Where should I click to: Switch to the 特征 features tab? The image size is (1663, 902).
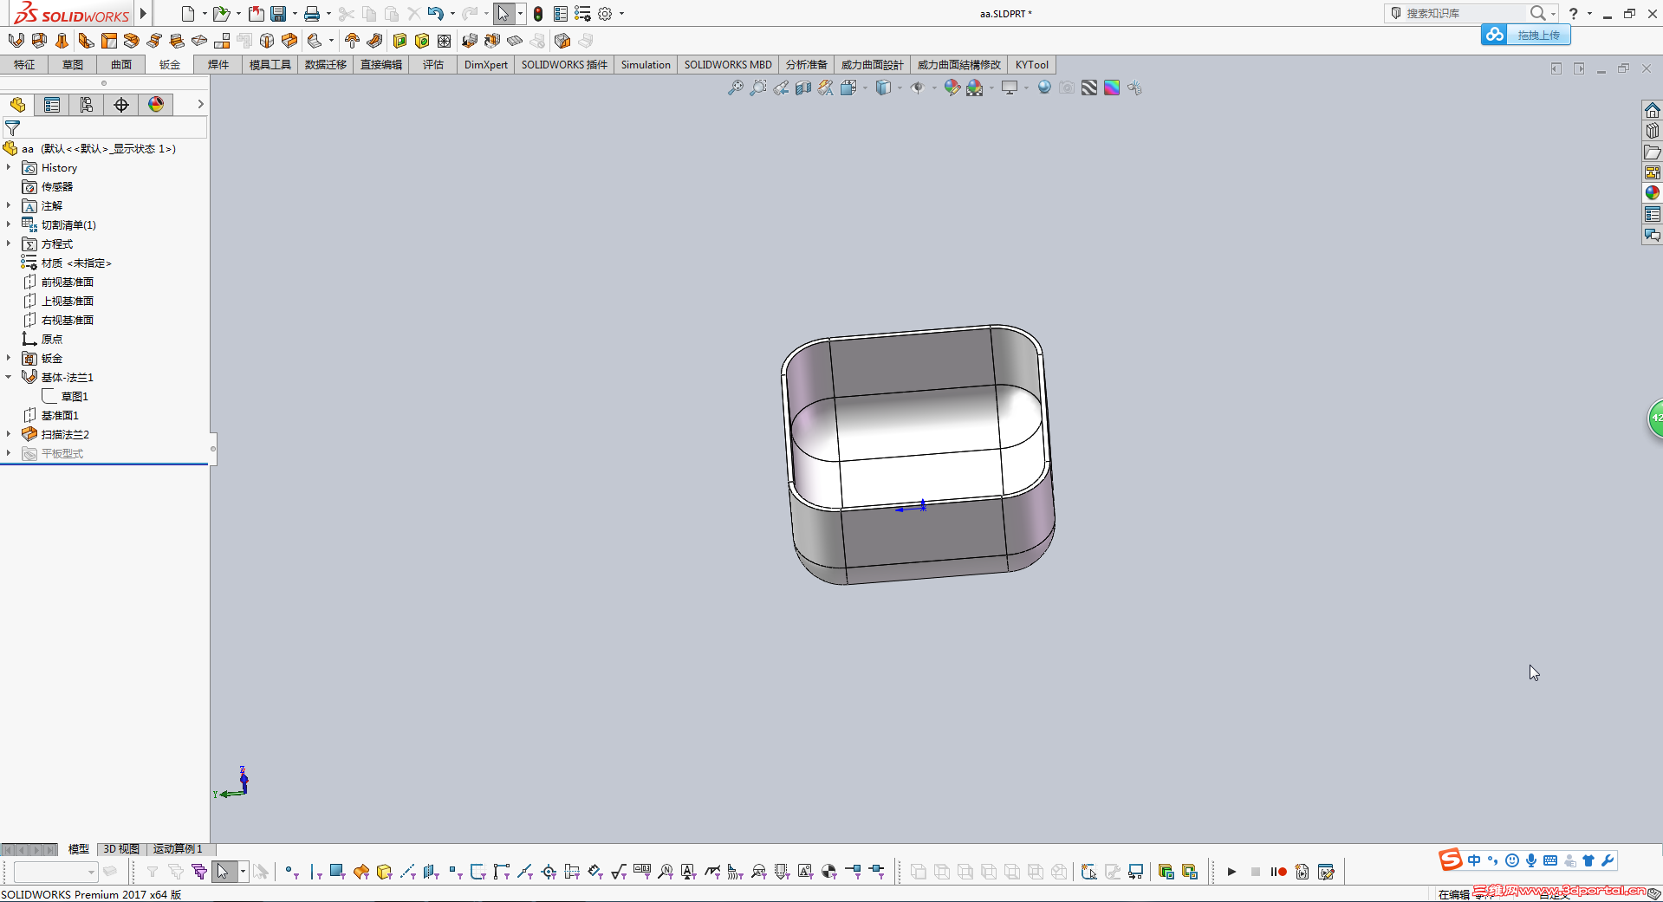[24, 65]
